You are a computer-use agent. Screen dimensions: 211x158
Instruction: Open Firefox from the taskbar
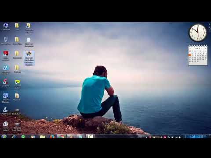click(52, 136)
